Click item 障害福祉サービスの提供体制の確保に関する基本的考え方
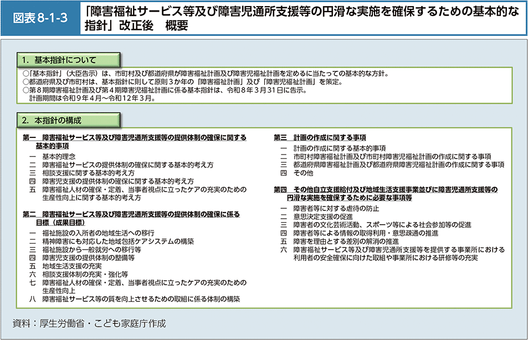Viewport: 528px width, 340px height. 127,165
